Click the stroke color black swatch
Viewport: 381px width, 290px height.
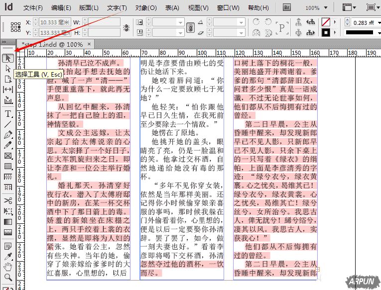[326, 32]
